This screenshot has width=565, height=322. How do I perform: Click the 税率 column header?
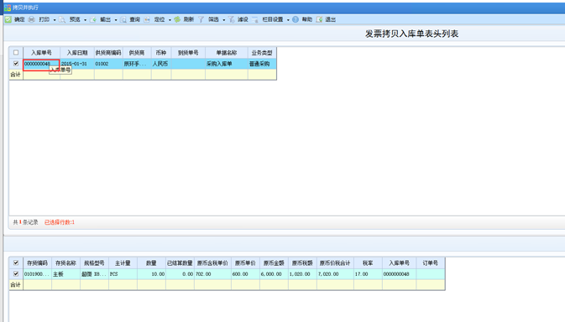(x=368, y=263)
